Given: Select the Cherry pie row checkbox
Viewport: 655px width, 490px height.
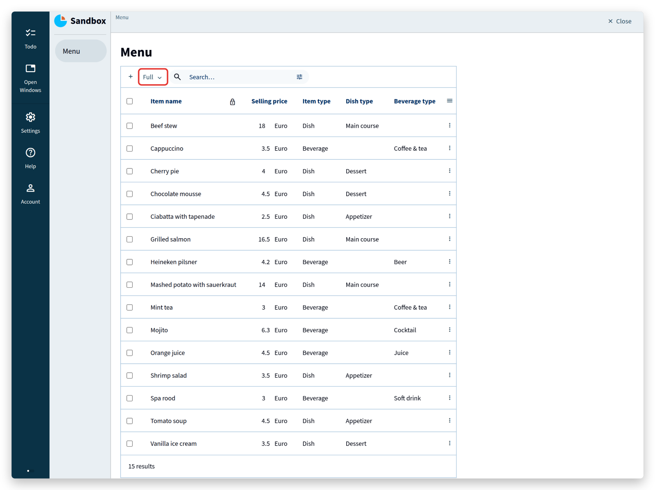Looking at the screenshot, I should pyautogui.click(x=130, y=171).
